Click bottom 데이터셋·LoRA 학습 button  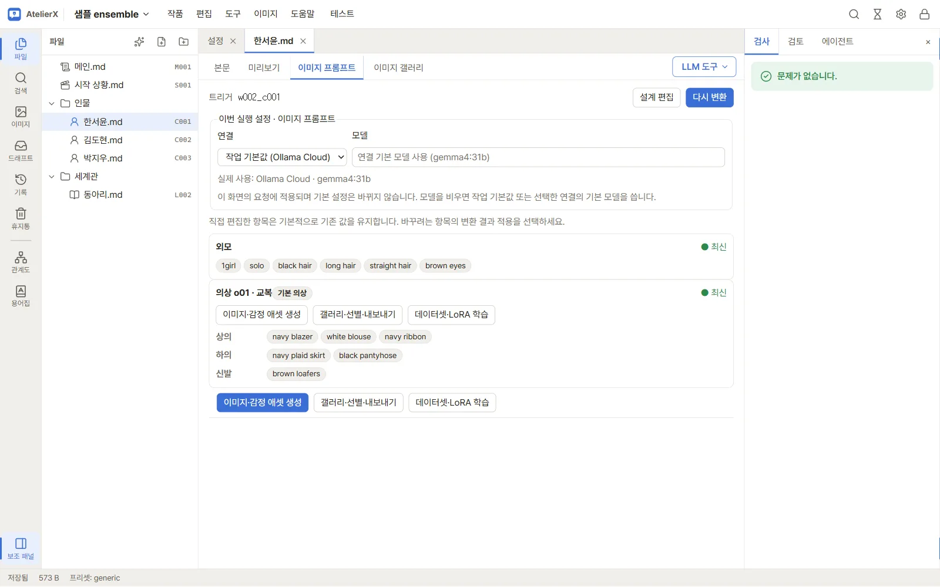(x=452, y=403)
